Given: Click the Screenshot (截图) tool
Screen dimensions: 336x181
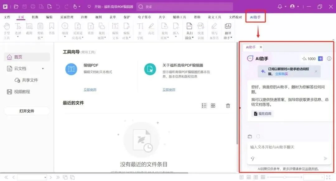Looking at the screenshot, I should click(x=29, y=29).
